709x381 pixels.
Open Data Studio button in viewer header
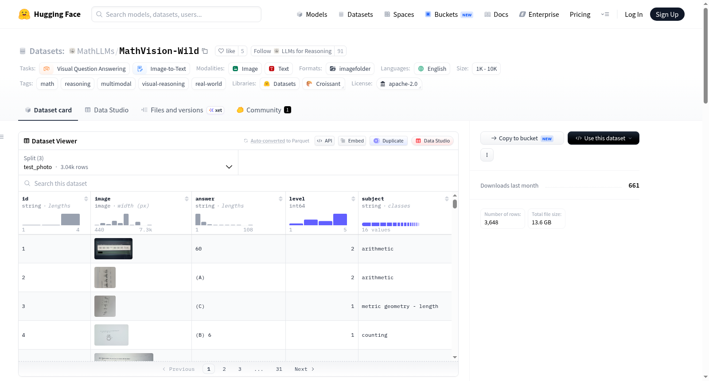click(x=432, y=141)
